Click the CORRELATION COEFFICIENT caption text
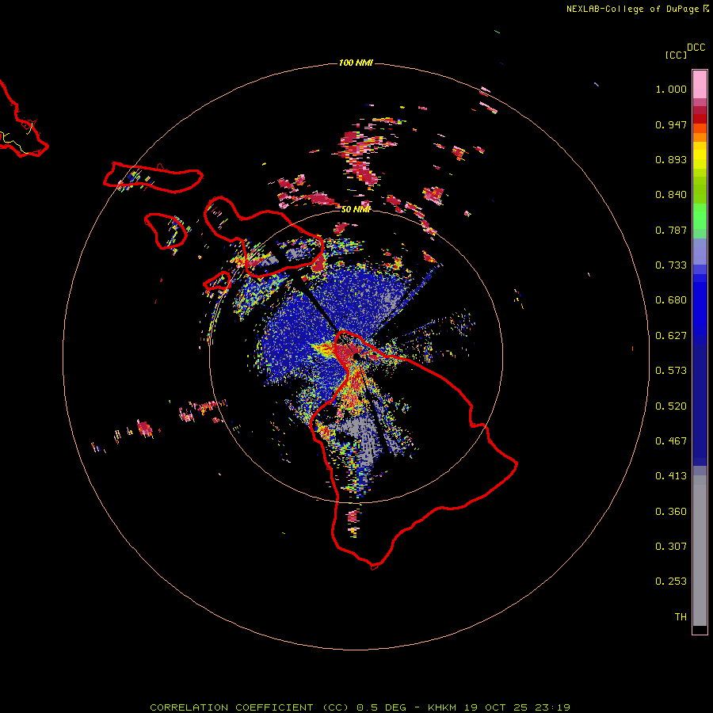This screenshot has width=713, height=713. pyautogui.click(x=231, y=707)
